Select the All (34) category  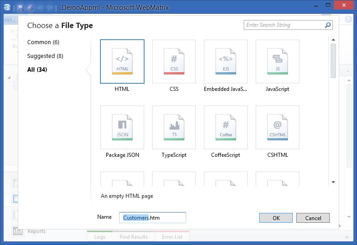point(37,69)
